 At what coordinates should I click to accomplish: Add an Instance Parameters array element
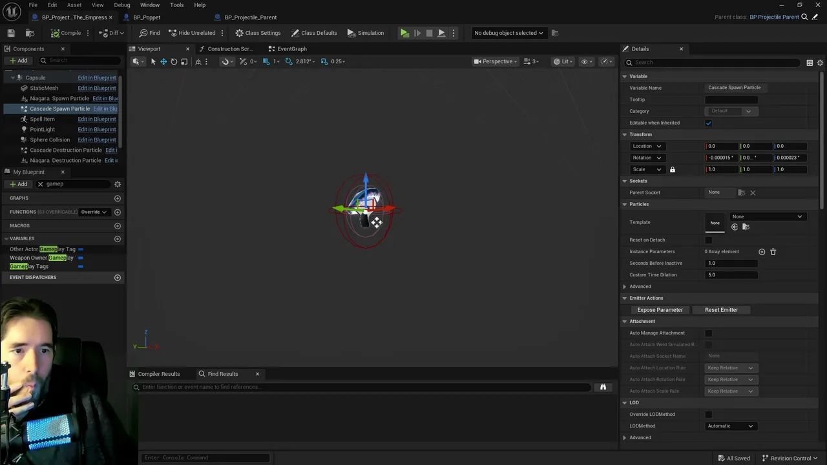pos(762,252)
